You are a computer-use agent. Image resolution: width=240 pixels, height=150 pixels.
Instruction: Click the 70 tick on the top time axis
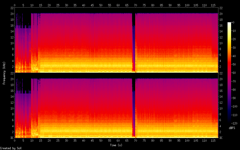pos(135,5)
